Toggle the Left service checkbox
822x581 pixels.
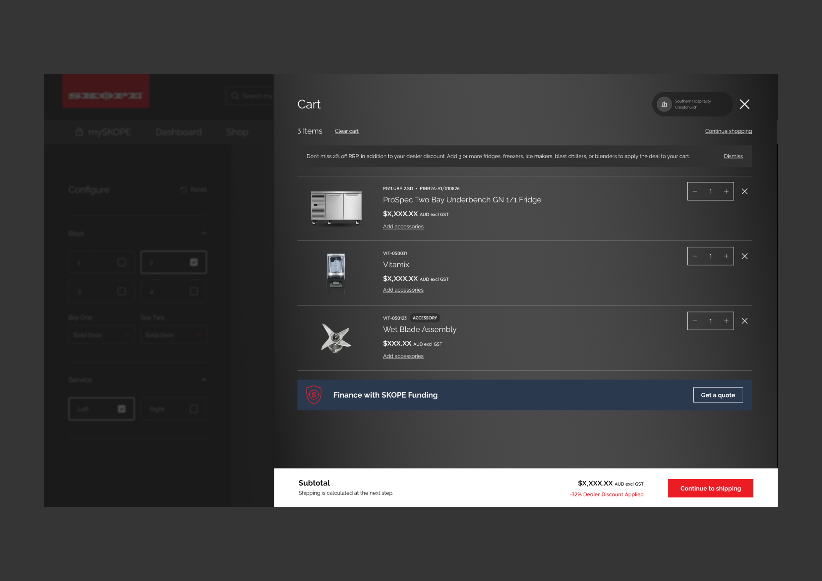click(x=121, y=409)
